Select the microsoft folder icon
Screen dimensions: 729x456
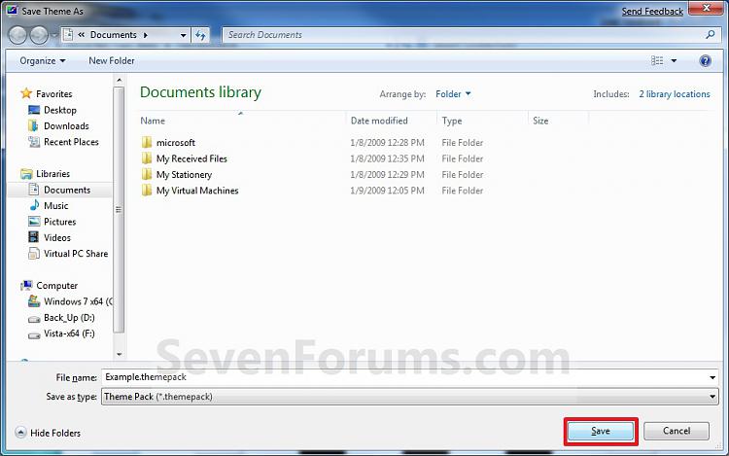pyautogui.click(x=147, y=142)
